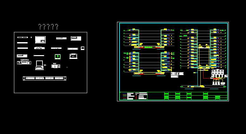Screen dimensions: 246x134
Task: Click the tiny square symbol beside split rack bar
Action: tap(31, 37)
